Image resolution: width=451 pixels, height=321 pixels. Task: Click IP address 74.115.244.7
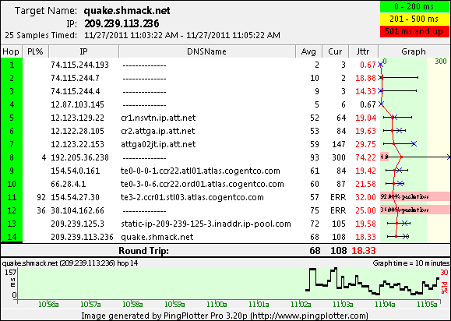point(75,78)
